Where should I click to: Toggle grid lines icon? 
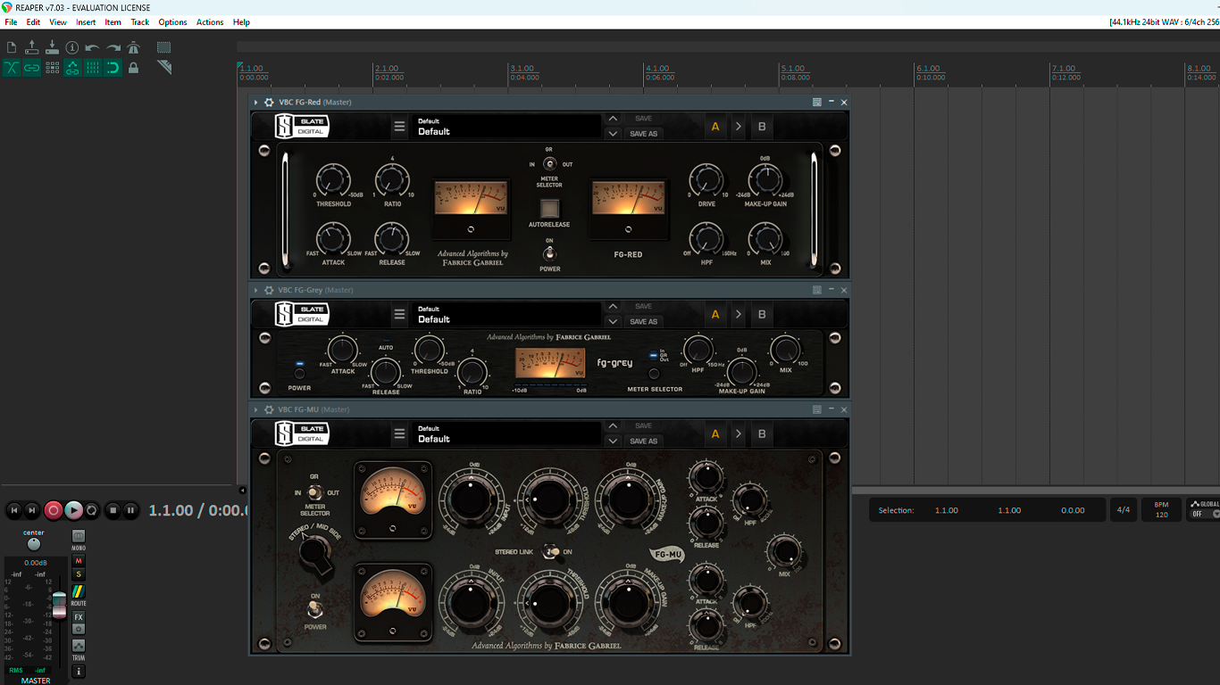tap(93, 68)
